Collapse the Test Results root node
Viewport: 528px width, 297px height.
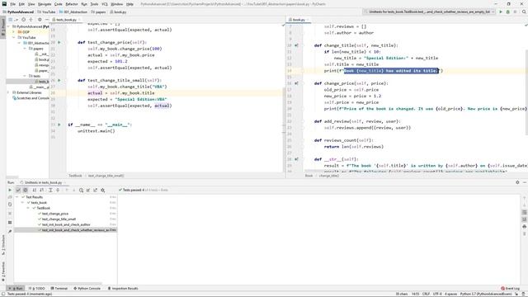17,197
